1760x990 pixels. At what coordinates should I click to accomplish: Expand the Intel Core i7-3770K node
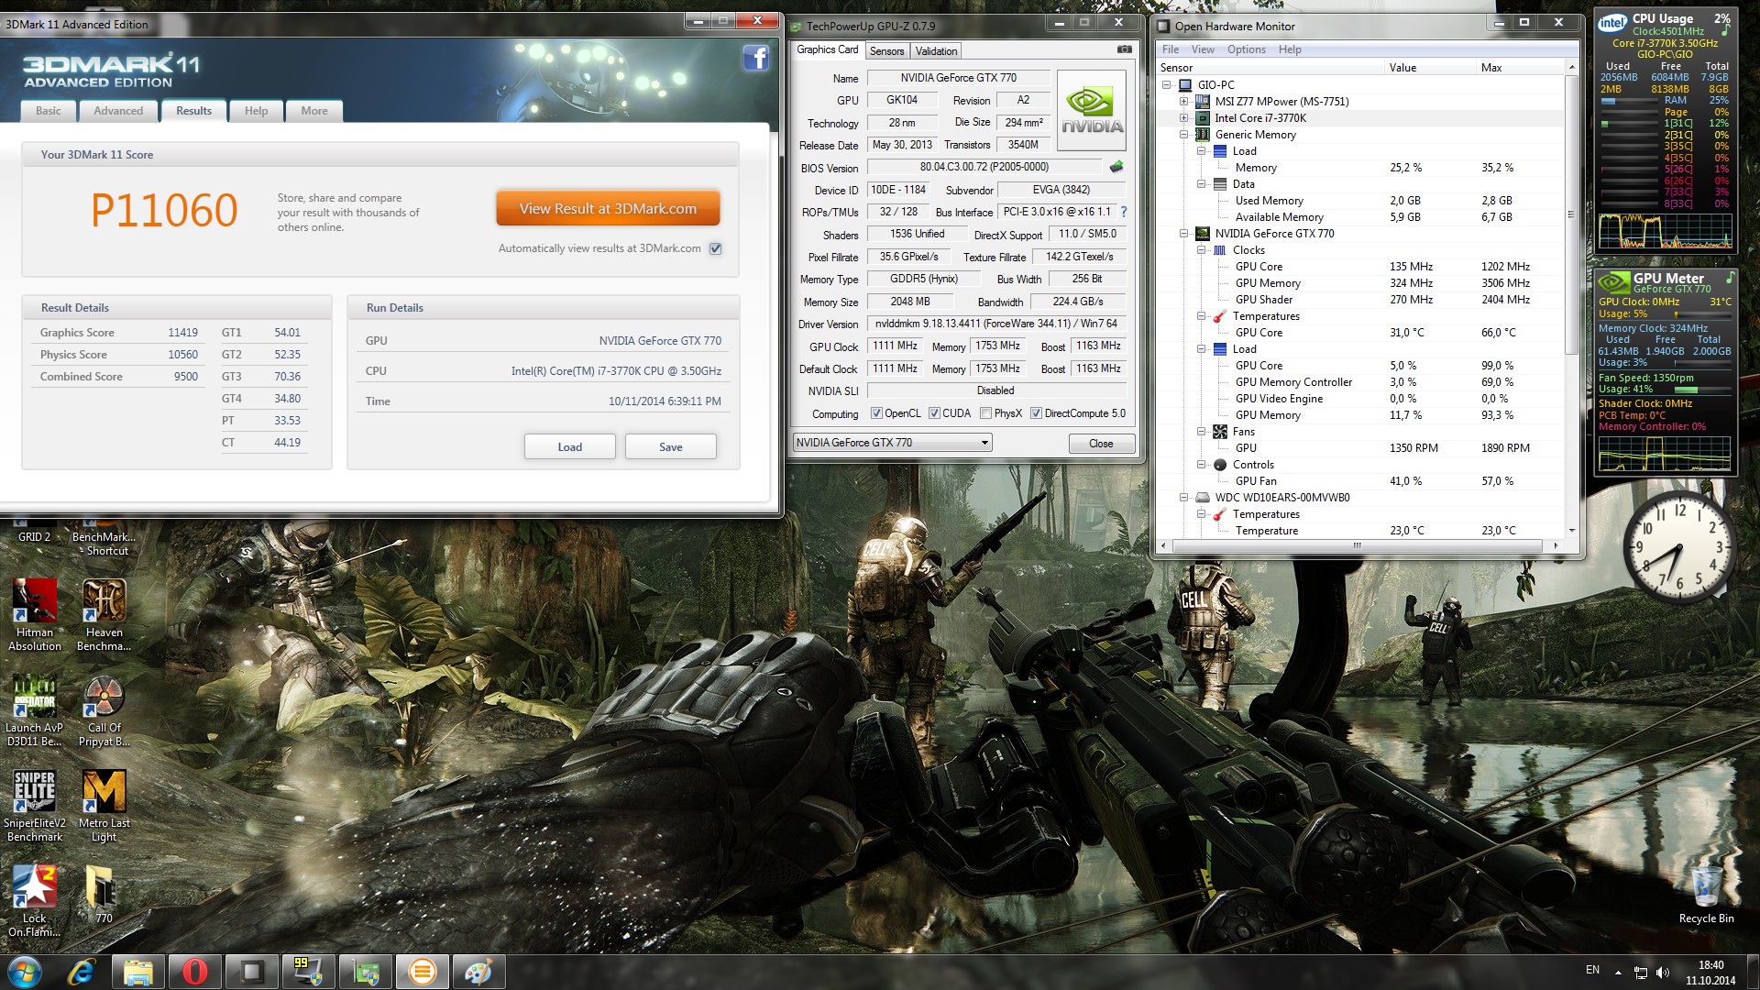pos(1183,118)
